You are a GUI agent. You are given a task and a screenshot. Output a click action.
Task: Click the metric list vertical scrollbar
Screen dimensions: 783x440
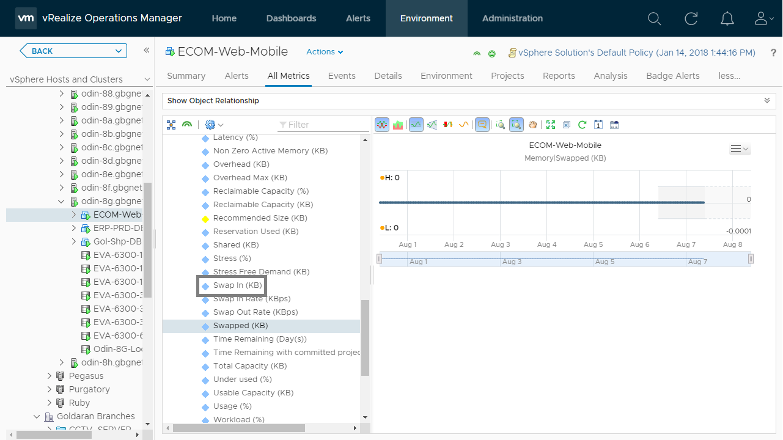366,337
